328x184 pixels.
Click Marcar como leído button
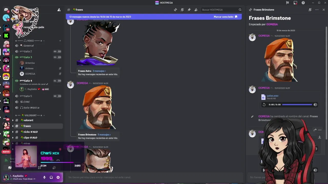pos(226,17)
